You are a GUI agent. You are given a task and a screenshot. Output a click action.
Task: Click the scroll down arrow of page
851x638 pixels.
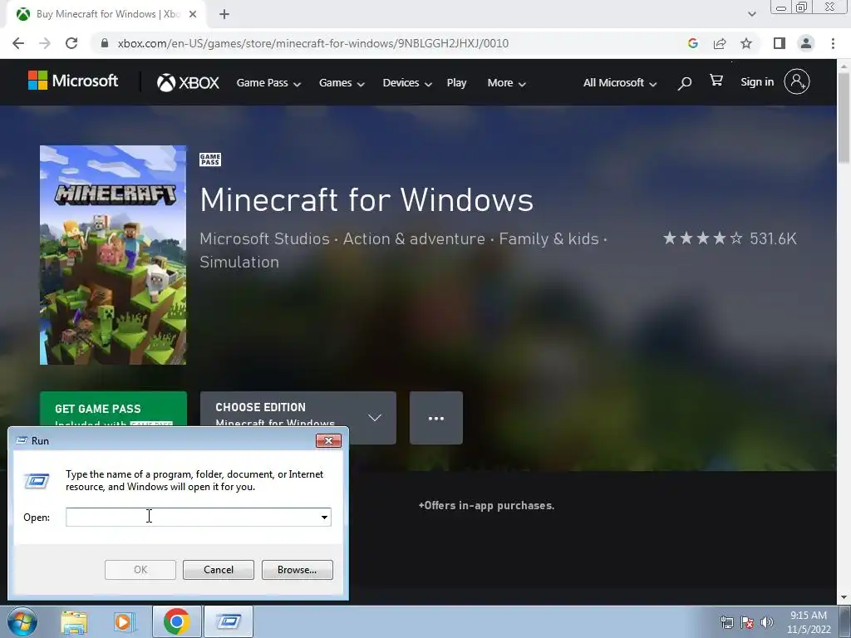pos(844,597)
